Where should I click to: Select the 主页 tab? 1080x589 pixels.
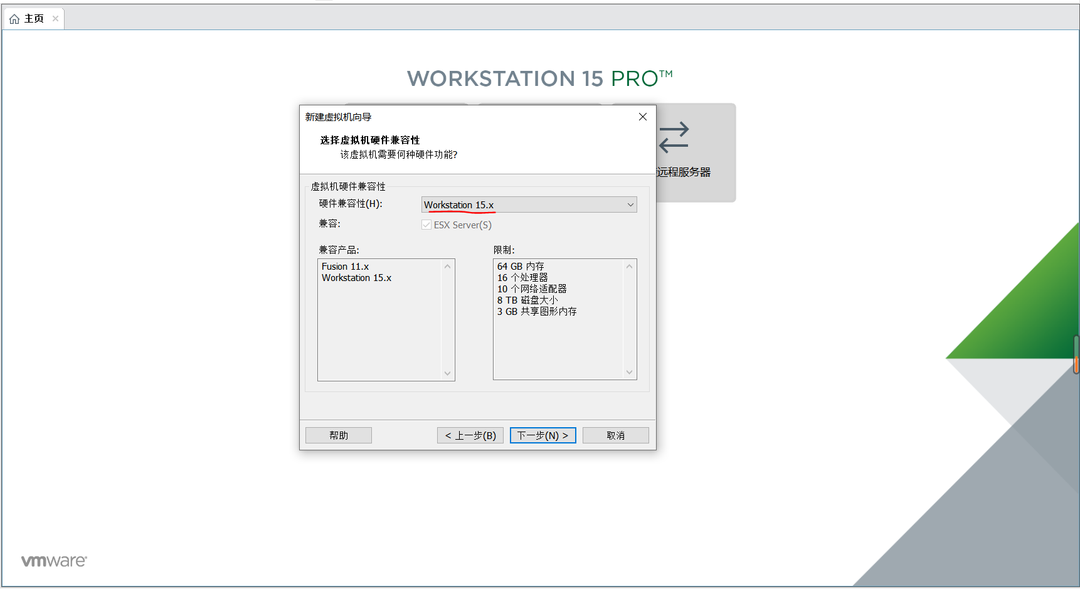(34, 19)
